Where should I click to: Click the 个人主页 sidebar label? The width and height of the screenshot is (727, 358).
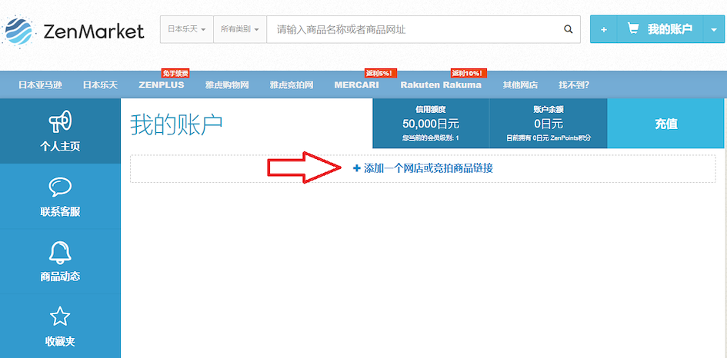60,146
